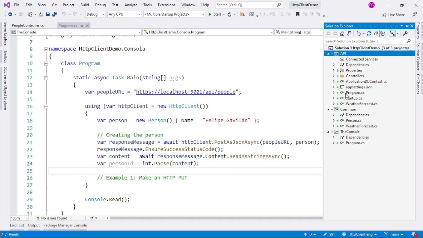Toggle Show All Files in Solution Explorer
The width and height of the screenshot is (423, 238).
[x=383, y=33]
